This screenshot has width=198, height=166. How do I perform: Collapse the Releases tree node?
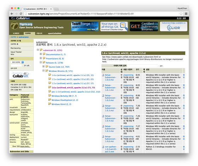click(x=41, y=62)
